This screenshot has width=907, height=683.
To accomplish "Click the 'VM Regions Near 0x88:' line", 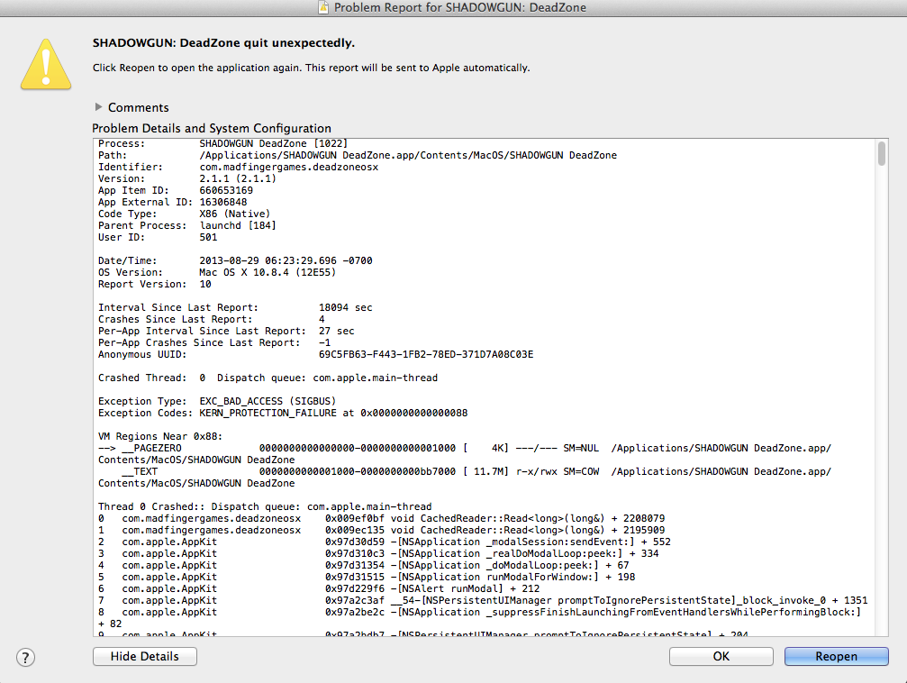I will 160,436.
